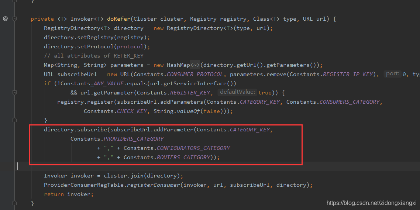
Task: Collapse the doRefer method using its fold marker
Action: pos(14,19)
